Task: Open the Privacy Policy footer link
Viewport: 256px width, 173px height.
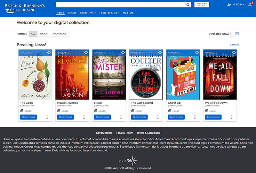Action: (124, 133)
